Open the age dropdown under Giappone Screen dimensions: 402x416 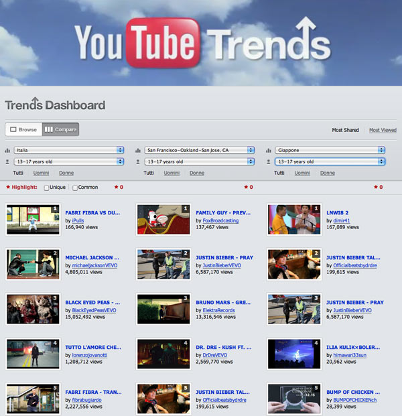tap(330, 161)
